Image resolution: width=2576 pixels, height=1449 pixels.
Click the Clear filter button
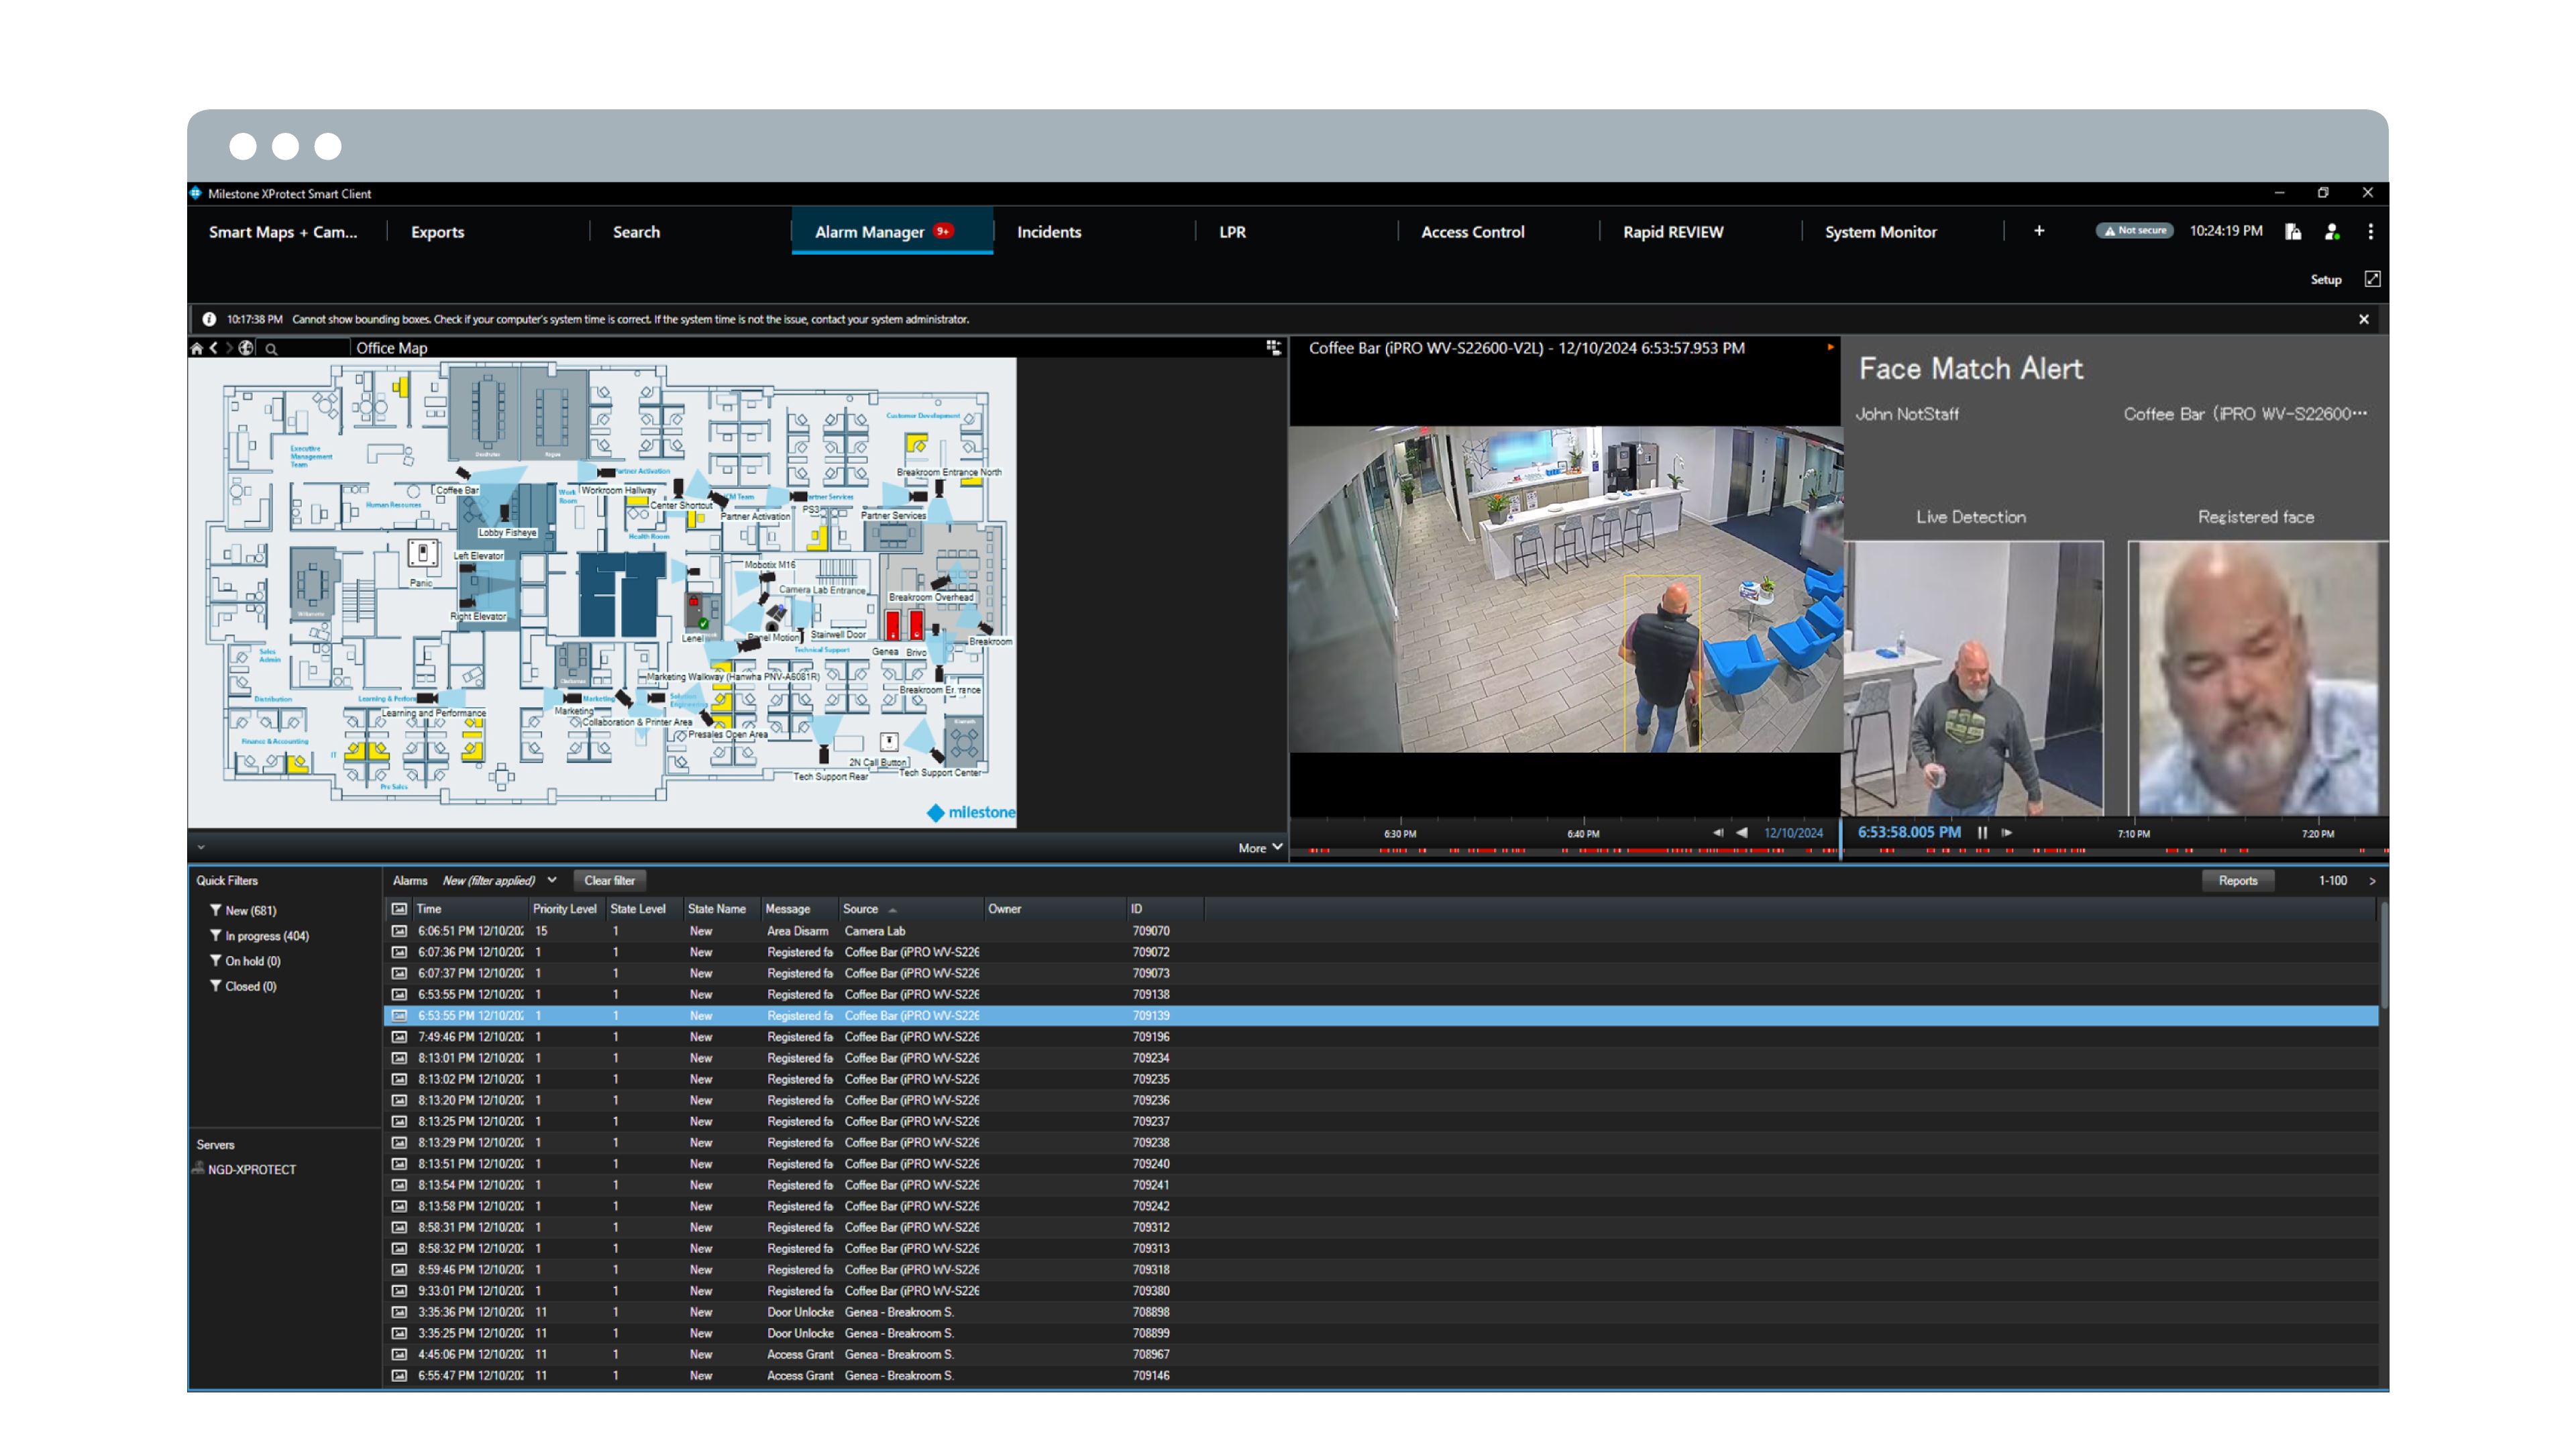click(609, 880)
